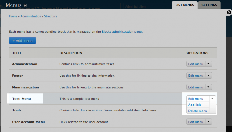This screenshot has height=132, width=232.
Task: Expand operations dropdown arrow for Administration menu
Action: tap(209, 64)
